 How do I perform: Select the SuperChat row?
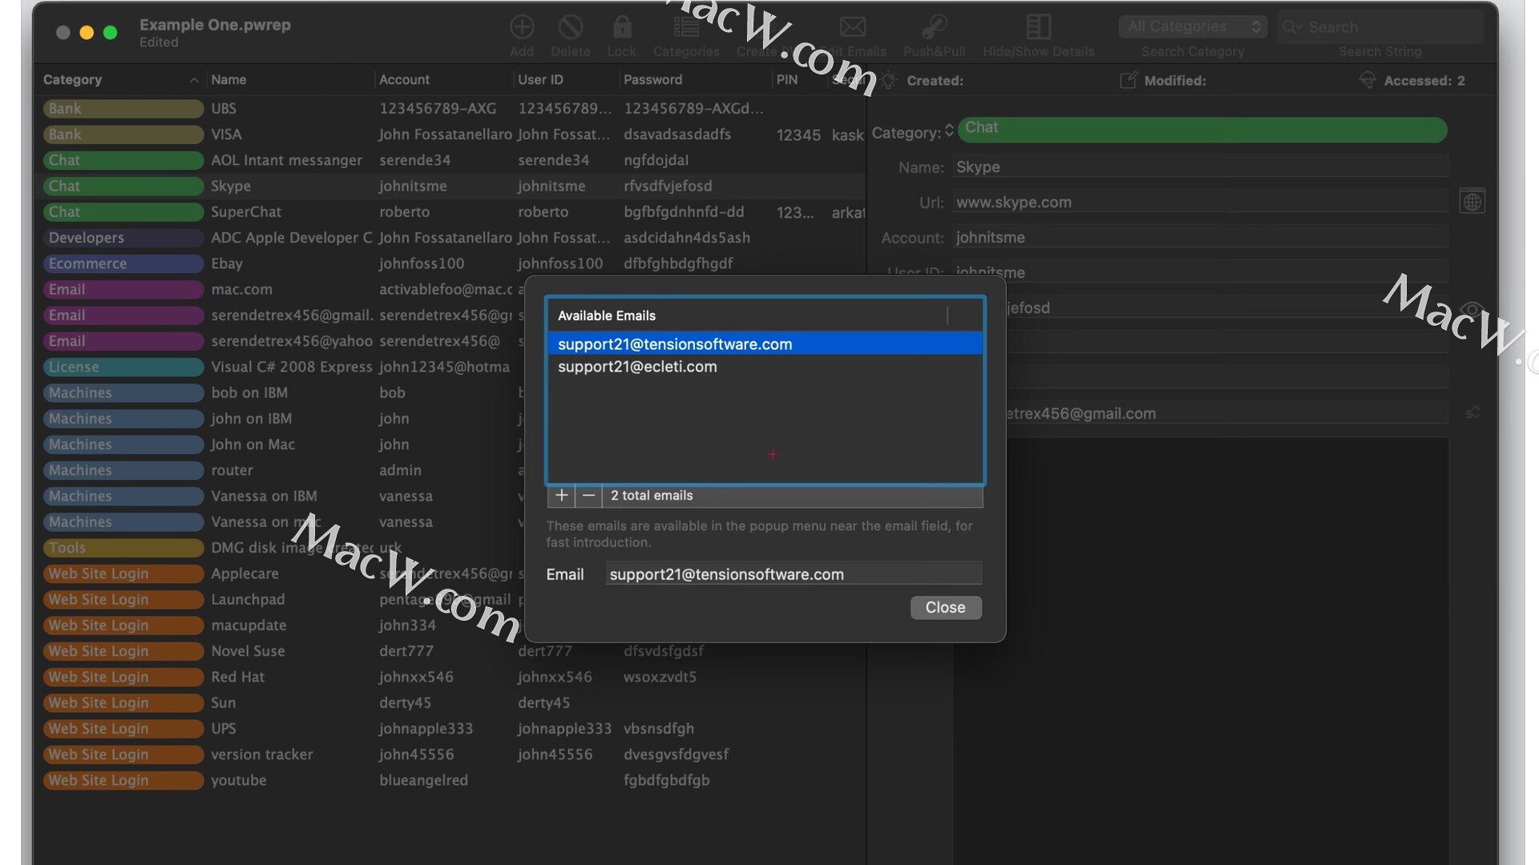point(450,211)
